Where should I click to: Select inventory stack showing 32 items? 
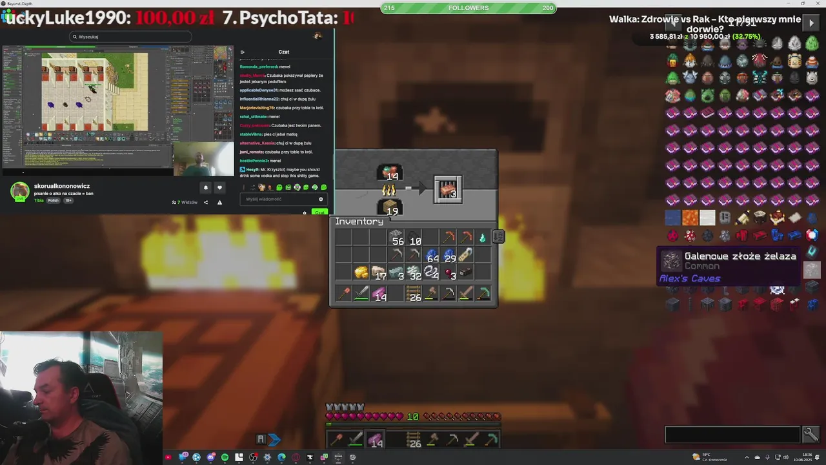click(x=414, y=273)
